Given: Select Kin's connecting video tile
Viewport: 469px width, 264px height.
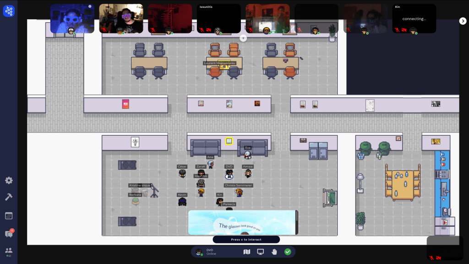Looking at the screenshot, I should pyautogui.click(x=414, y=18).
